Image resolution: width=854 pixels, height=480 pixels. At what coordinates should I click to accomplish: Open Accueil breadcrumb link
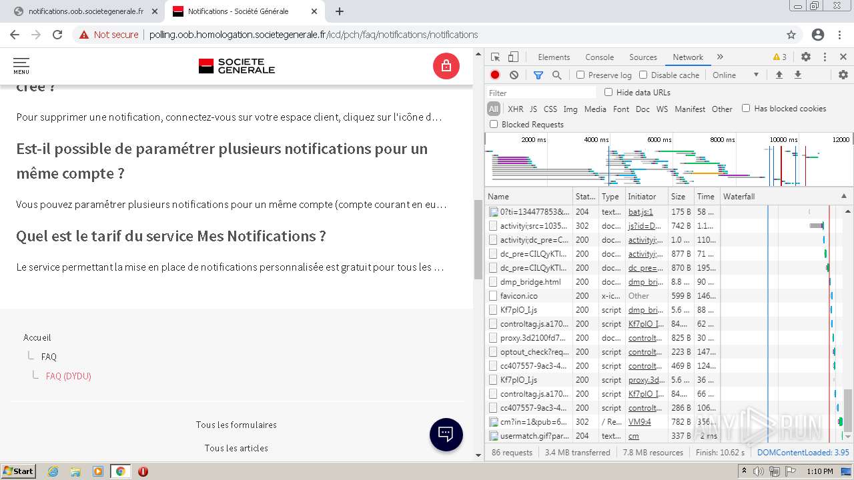37,337
